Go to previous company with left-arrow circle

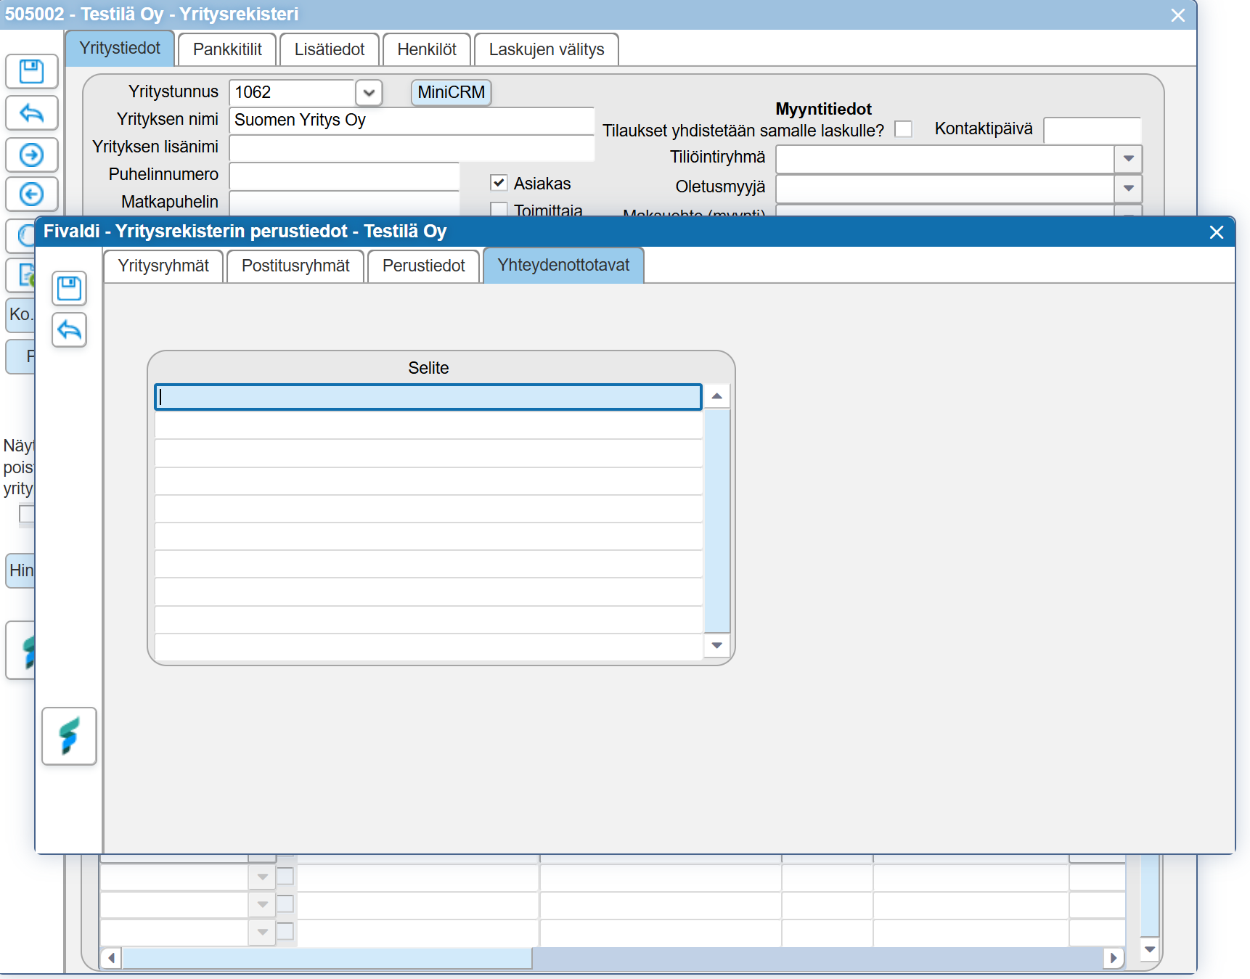click(32, 194)
